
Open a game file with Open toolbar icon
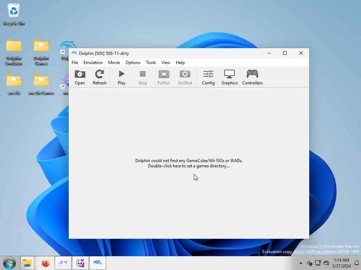80,77
